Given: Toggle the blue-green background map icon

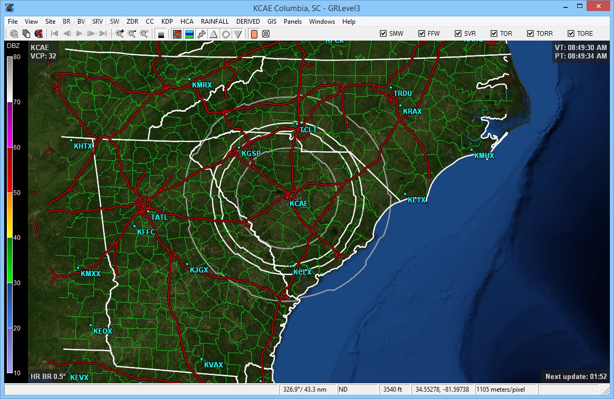Looking at the screenshot, I should tap(189, 34).
